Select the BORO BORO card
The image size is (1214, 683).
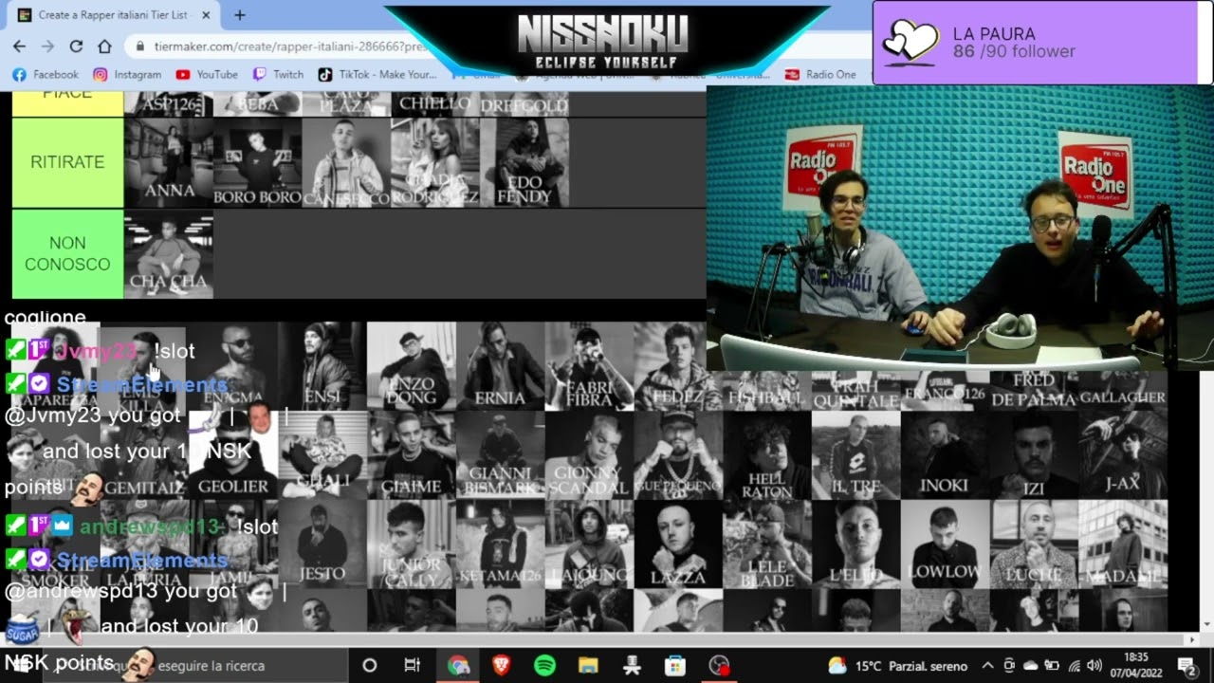258,162
